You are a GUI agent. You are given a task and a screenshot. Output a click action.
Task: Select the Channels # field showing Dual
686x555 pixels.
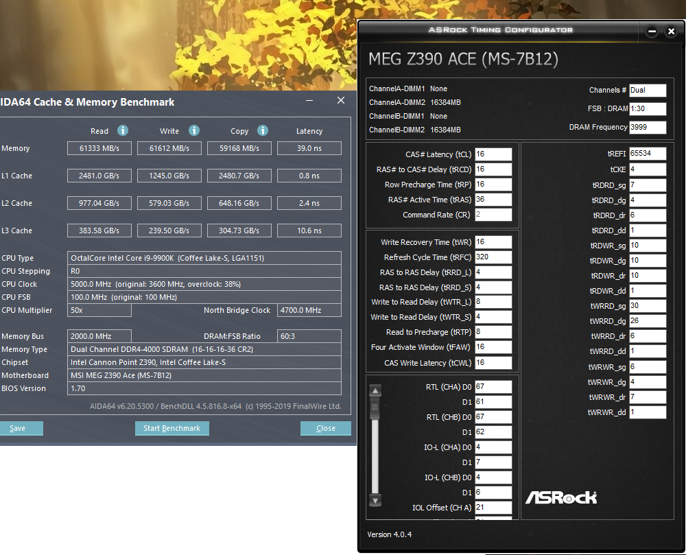click(648, 90)
